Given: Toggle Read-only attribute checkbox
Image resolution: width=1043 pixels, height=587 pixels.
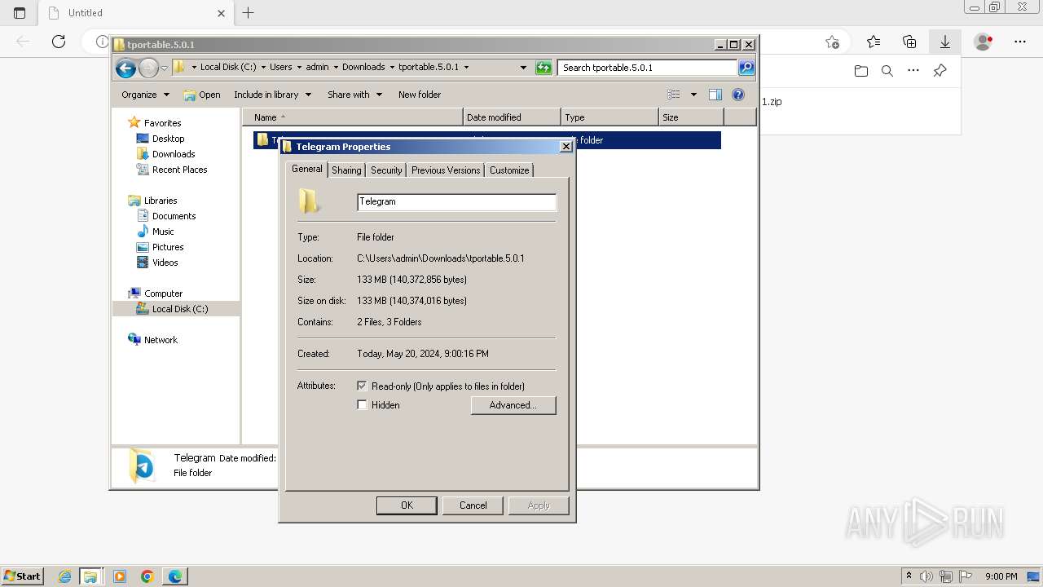Looking at the screenshot, I should tap(362, 386).
